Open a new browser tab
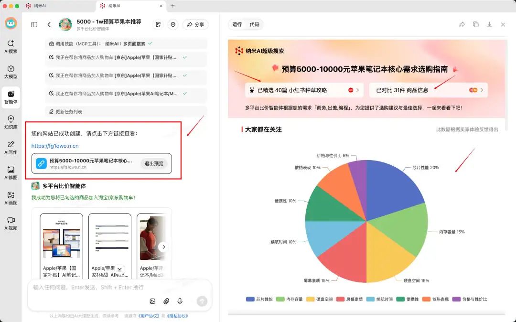Image resolution: width=516 pixels, height=322 pixels. click(173, 6)
